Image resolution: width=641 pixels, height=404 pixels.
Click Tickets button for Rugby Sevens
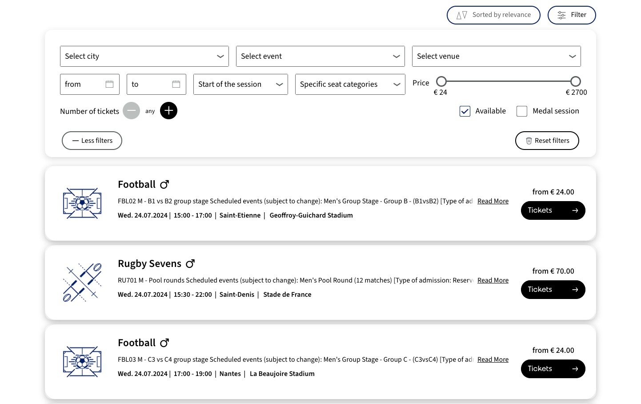click(553, 290)
